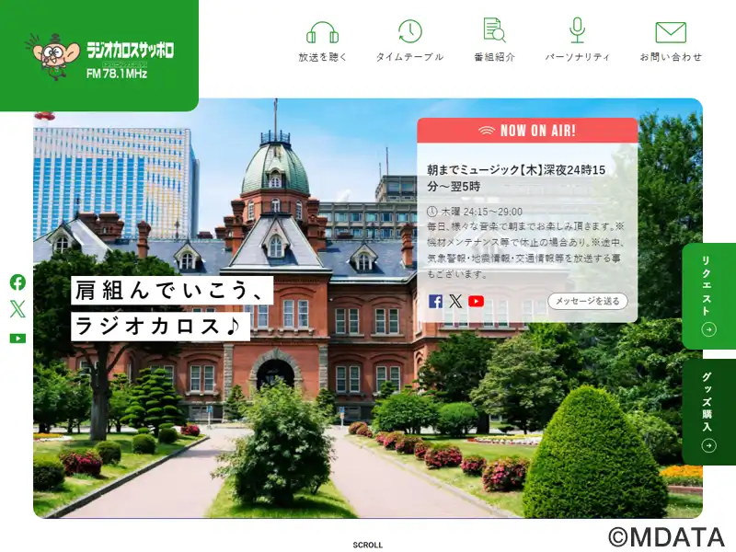Select the document search icon for 番組紹介
The height and width of the screenshot is (552, 736).
[x=494, y=30]
